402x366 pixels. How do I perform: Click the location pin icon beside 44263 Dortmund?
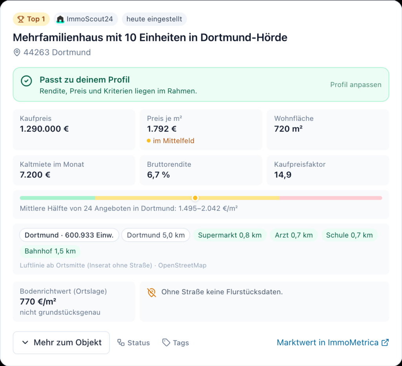pos(17,53)
